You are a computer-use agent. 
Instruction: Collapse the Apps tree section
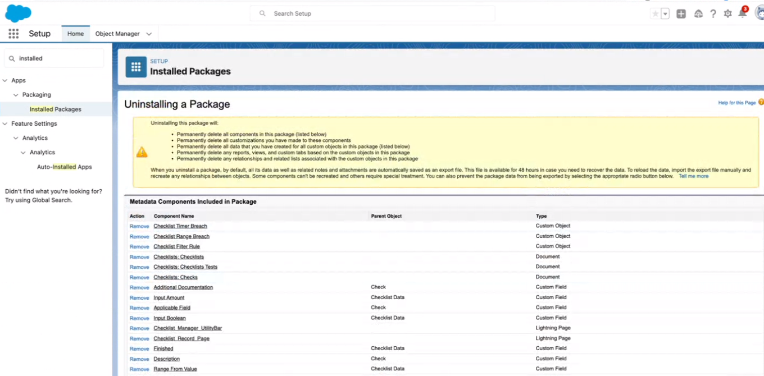pyautogui.click(x=5, y=80)
